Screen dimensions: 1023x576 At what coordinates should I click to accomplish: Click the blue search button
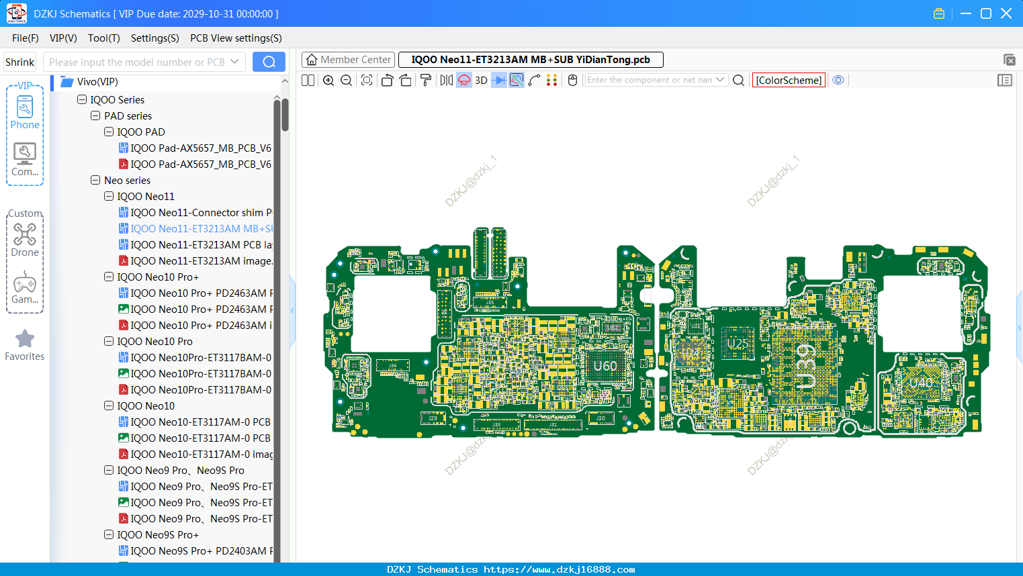pos(269,62)
